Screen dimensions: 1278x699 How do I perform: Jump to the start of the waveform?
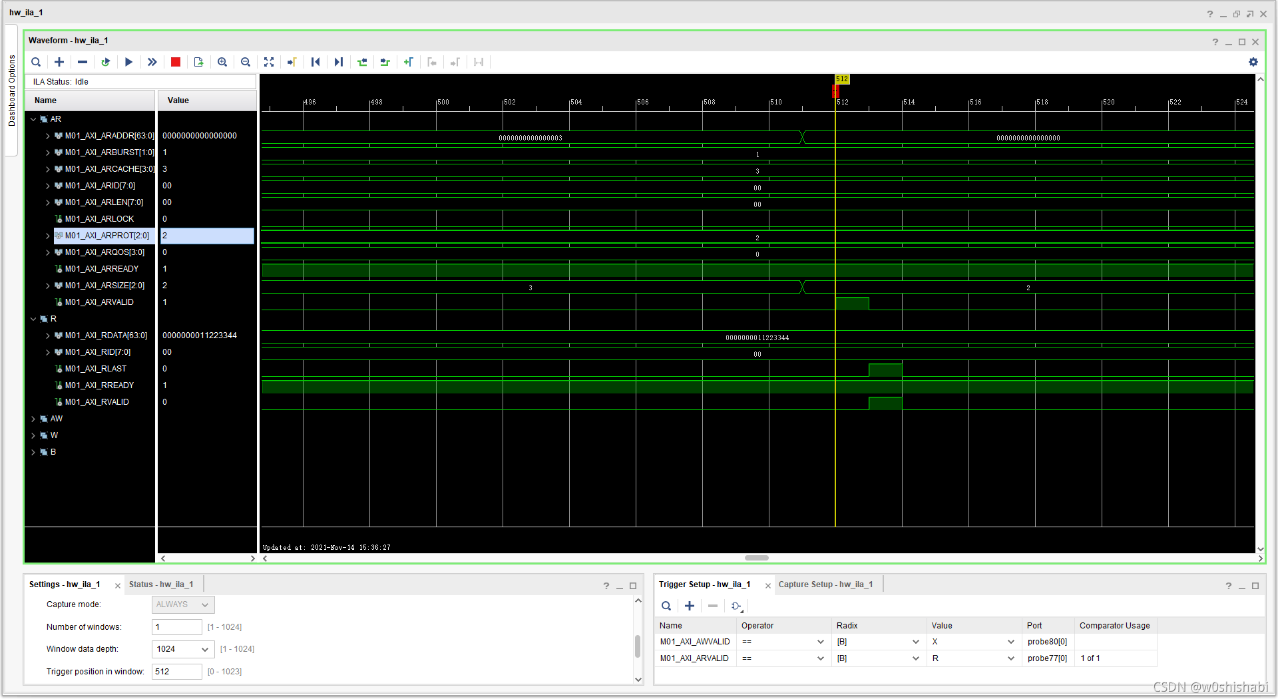[x=316, y=62]
